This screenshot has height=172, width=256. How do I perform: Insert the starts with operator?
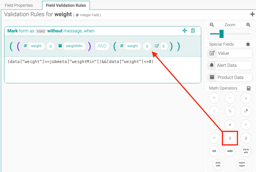[x=246, y=151]
